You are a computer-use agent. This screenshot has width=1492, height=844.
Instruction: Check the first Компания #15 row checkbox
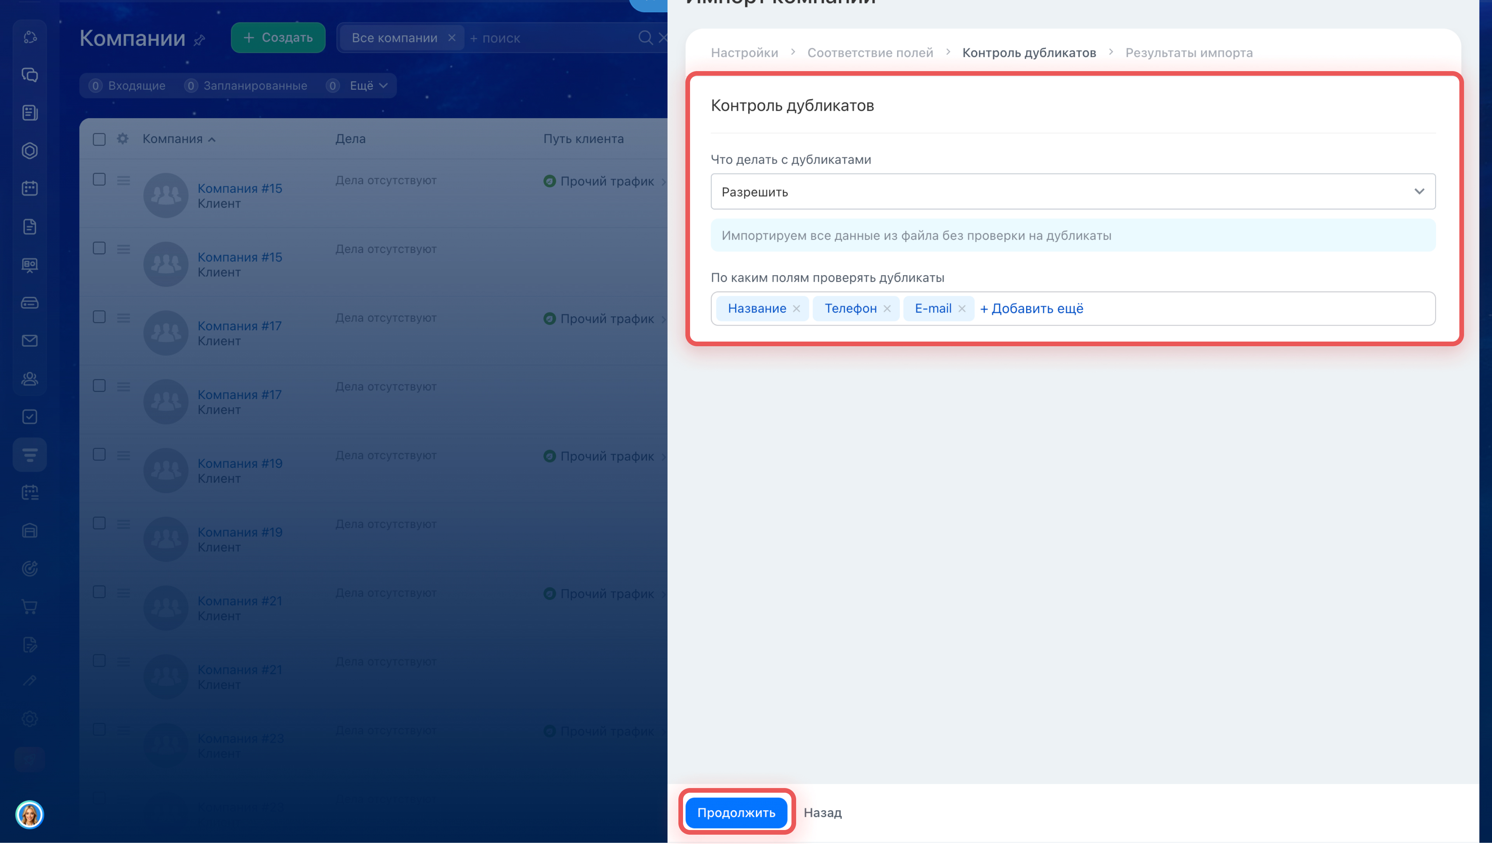pos(99,180)
